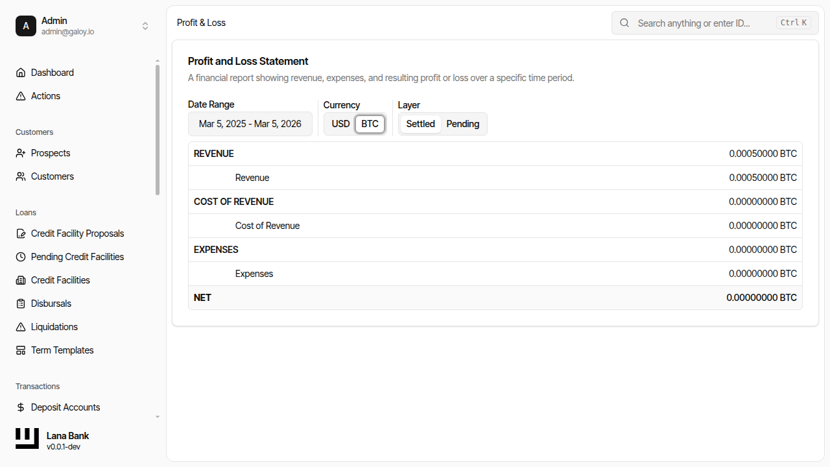The height and width of the screenshot is (467, 830).
Task: Click the Dashboard home icon
Action: [x=21, y=73]
